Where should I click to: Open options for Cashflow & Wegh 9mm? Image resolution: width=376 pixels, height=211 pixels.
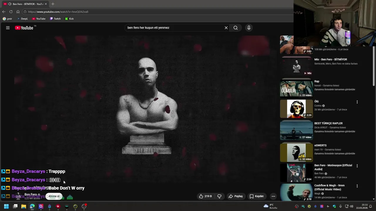357,186
